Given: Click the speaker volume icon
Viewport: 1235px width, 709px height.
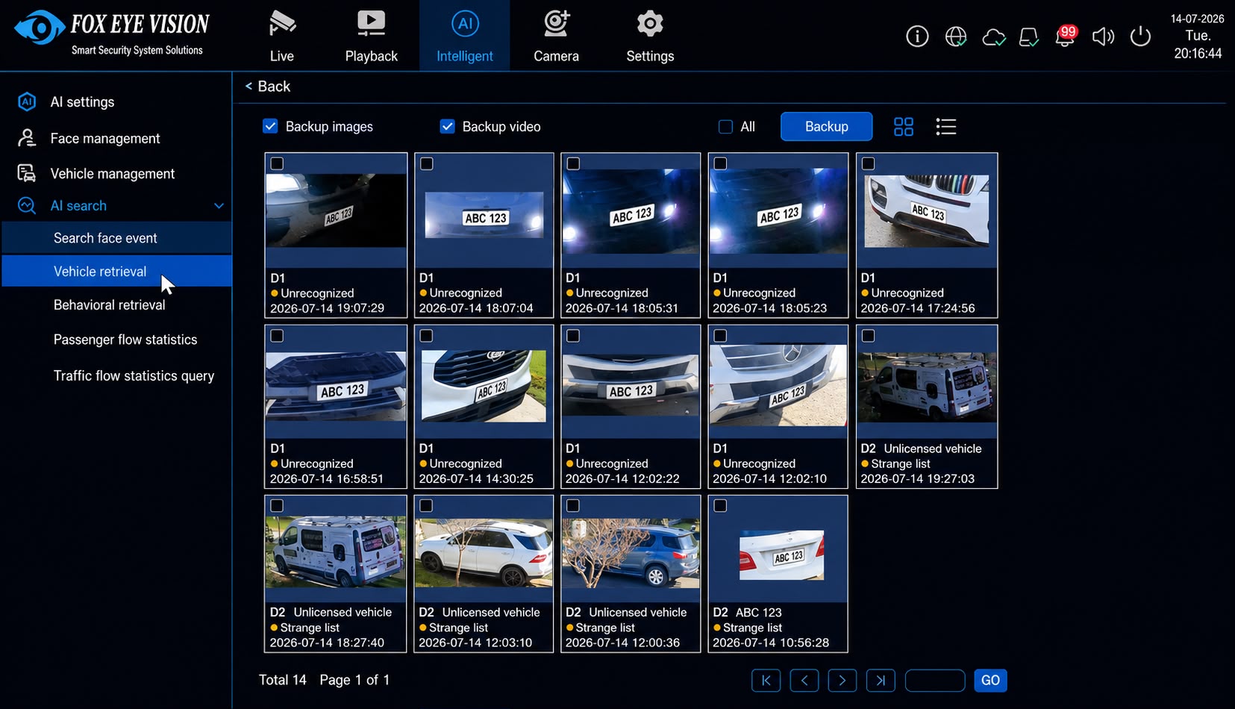Looking at the screenshot, I should pos(1103,37).
